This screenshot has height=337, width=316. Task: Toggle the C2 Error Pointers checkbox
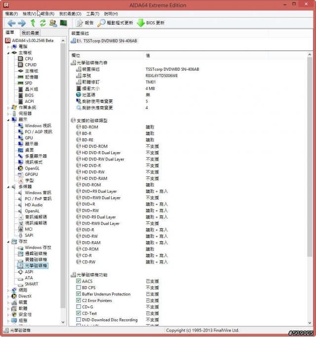[79, 300]
